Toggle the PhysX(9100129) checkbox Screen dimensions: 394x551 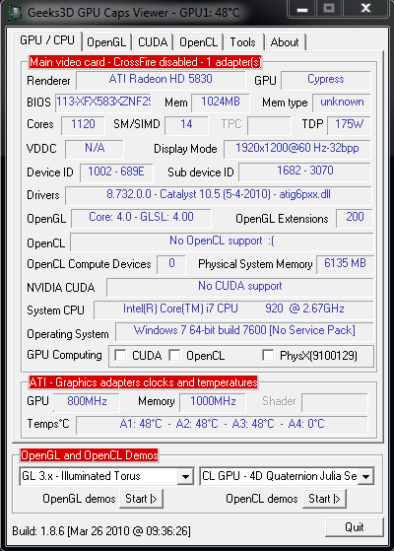268,355
